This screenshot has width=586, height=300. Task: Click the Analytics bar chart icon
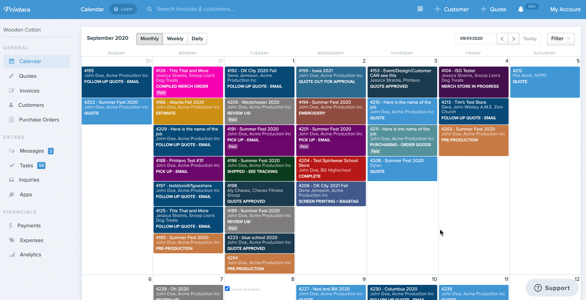pyautogui.click(x=12, y=255)
